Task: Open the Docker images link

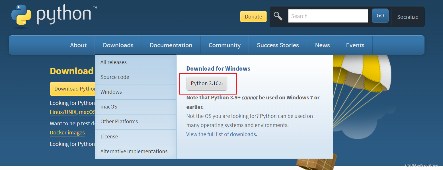Action: (67, 133)
